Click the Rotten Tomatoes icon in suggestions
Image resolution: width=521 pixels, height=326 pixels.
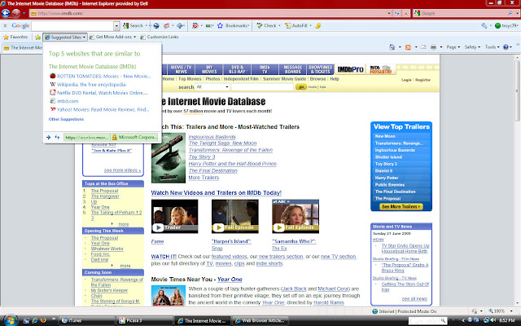tap(53, 74)
